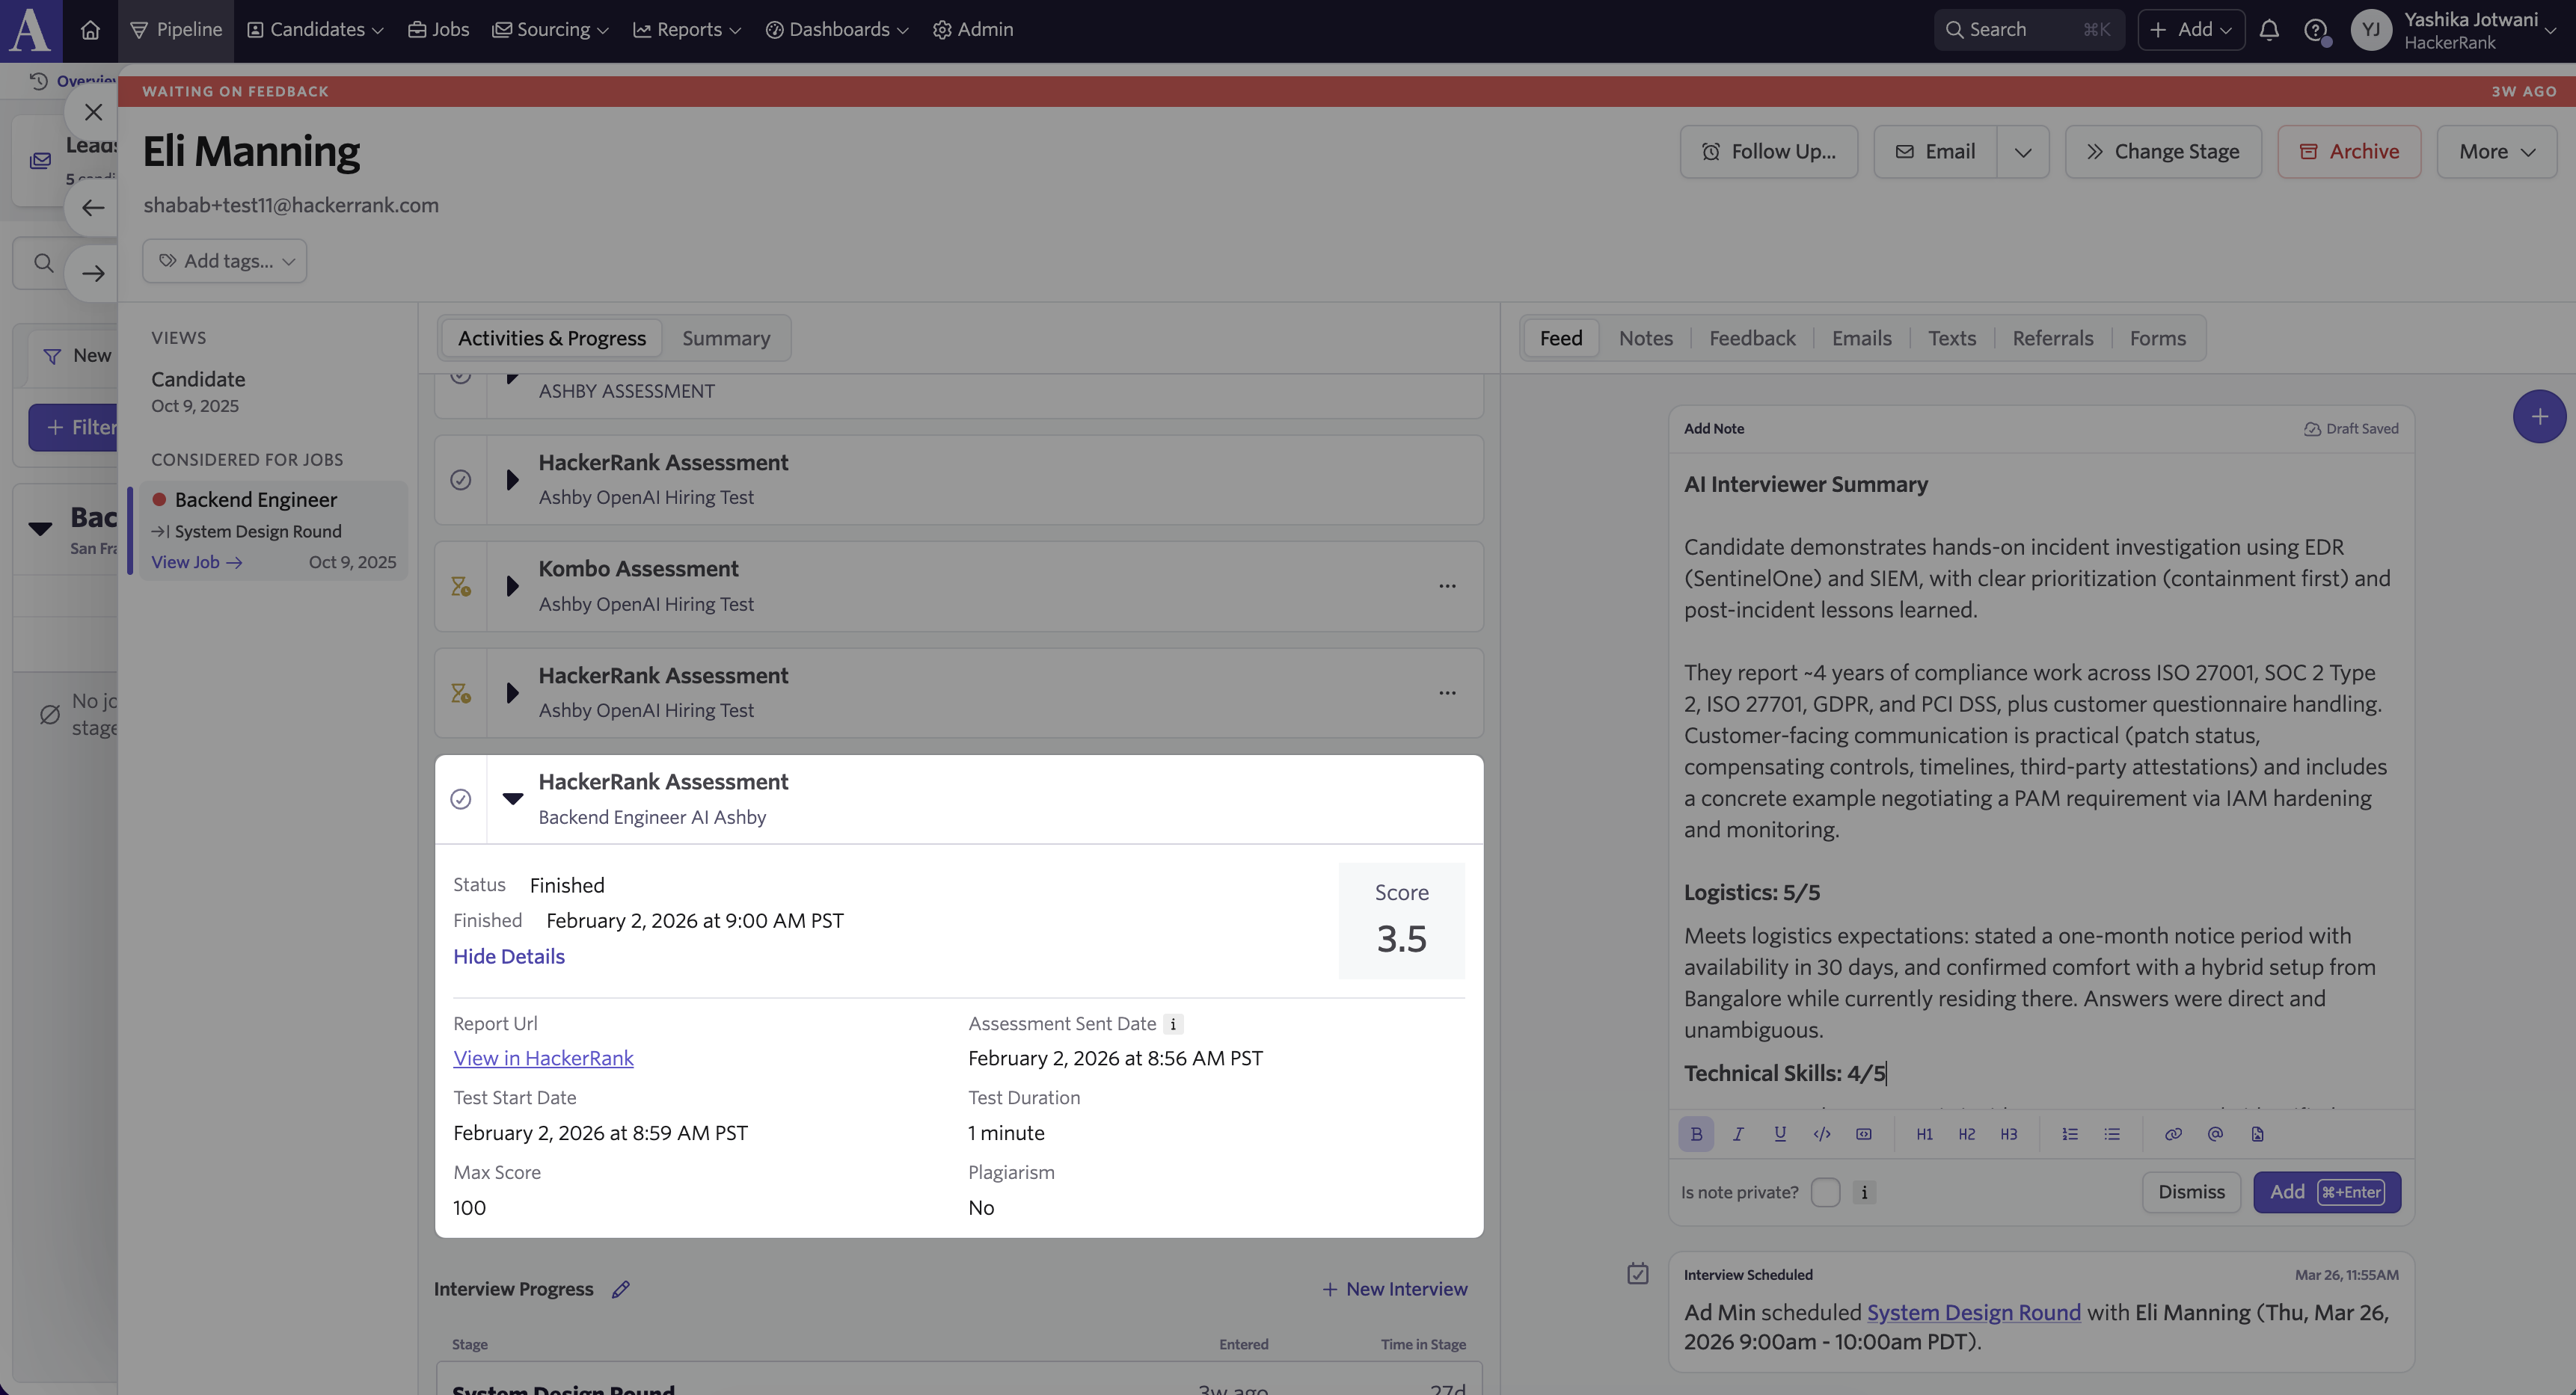Collapse the Backend Engineer AI Ashby assessment
Screen dimensions: 2576x1395
click(x=513, y=798)
